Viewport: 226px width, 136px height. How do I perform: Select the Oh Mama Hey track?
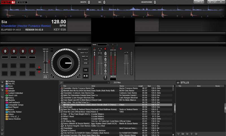116,121
